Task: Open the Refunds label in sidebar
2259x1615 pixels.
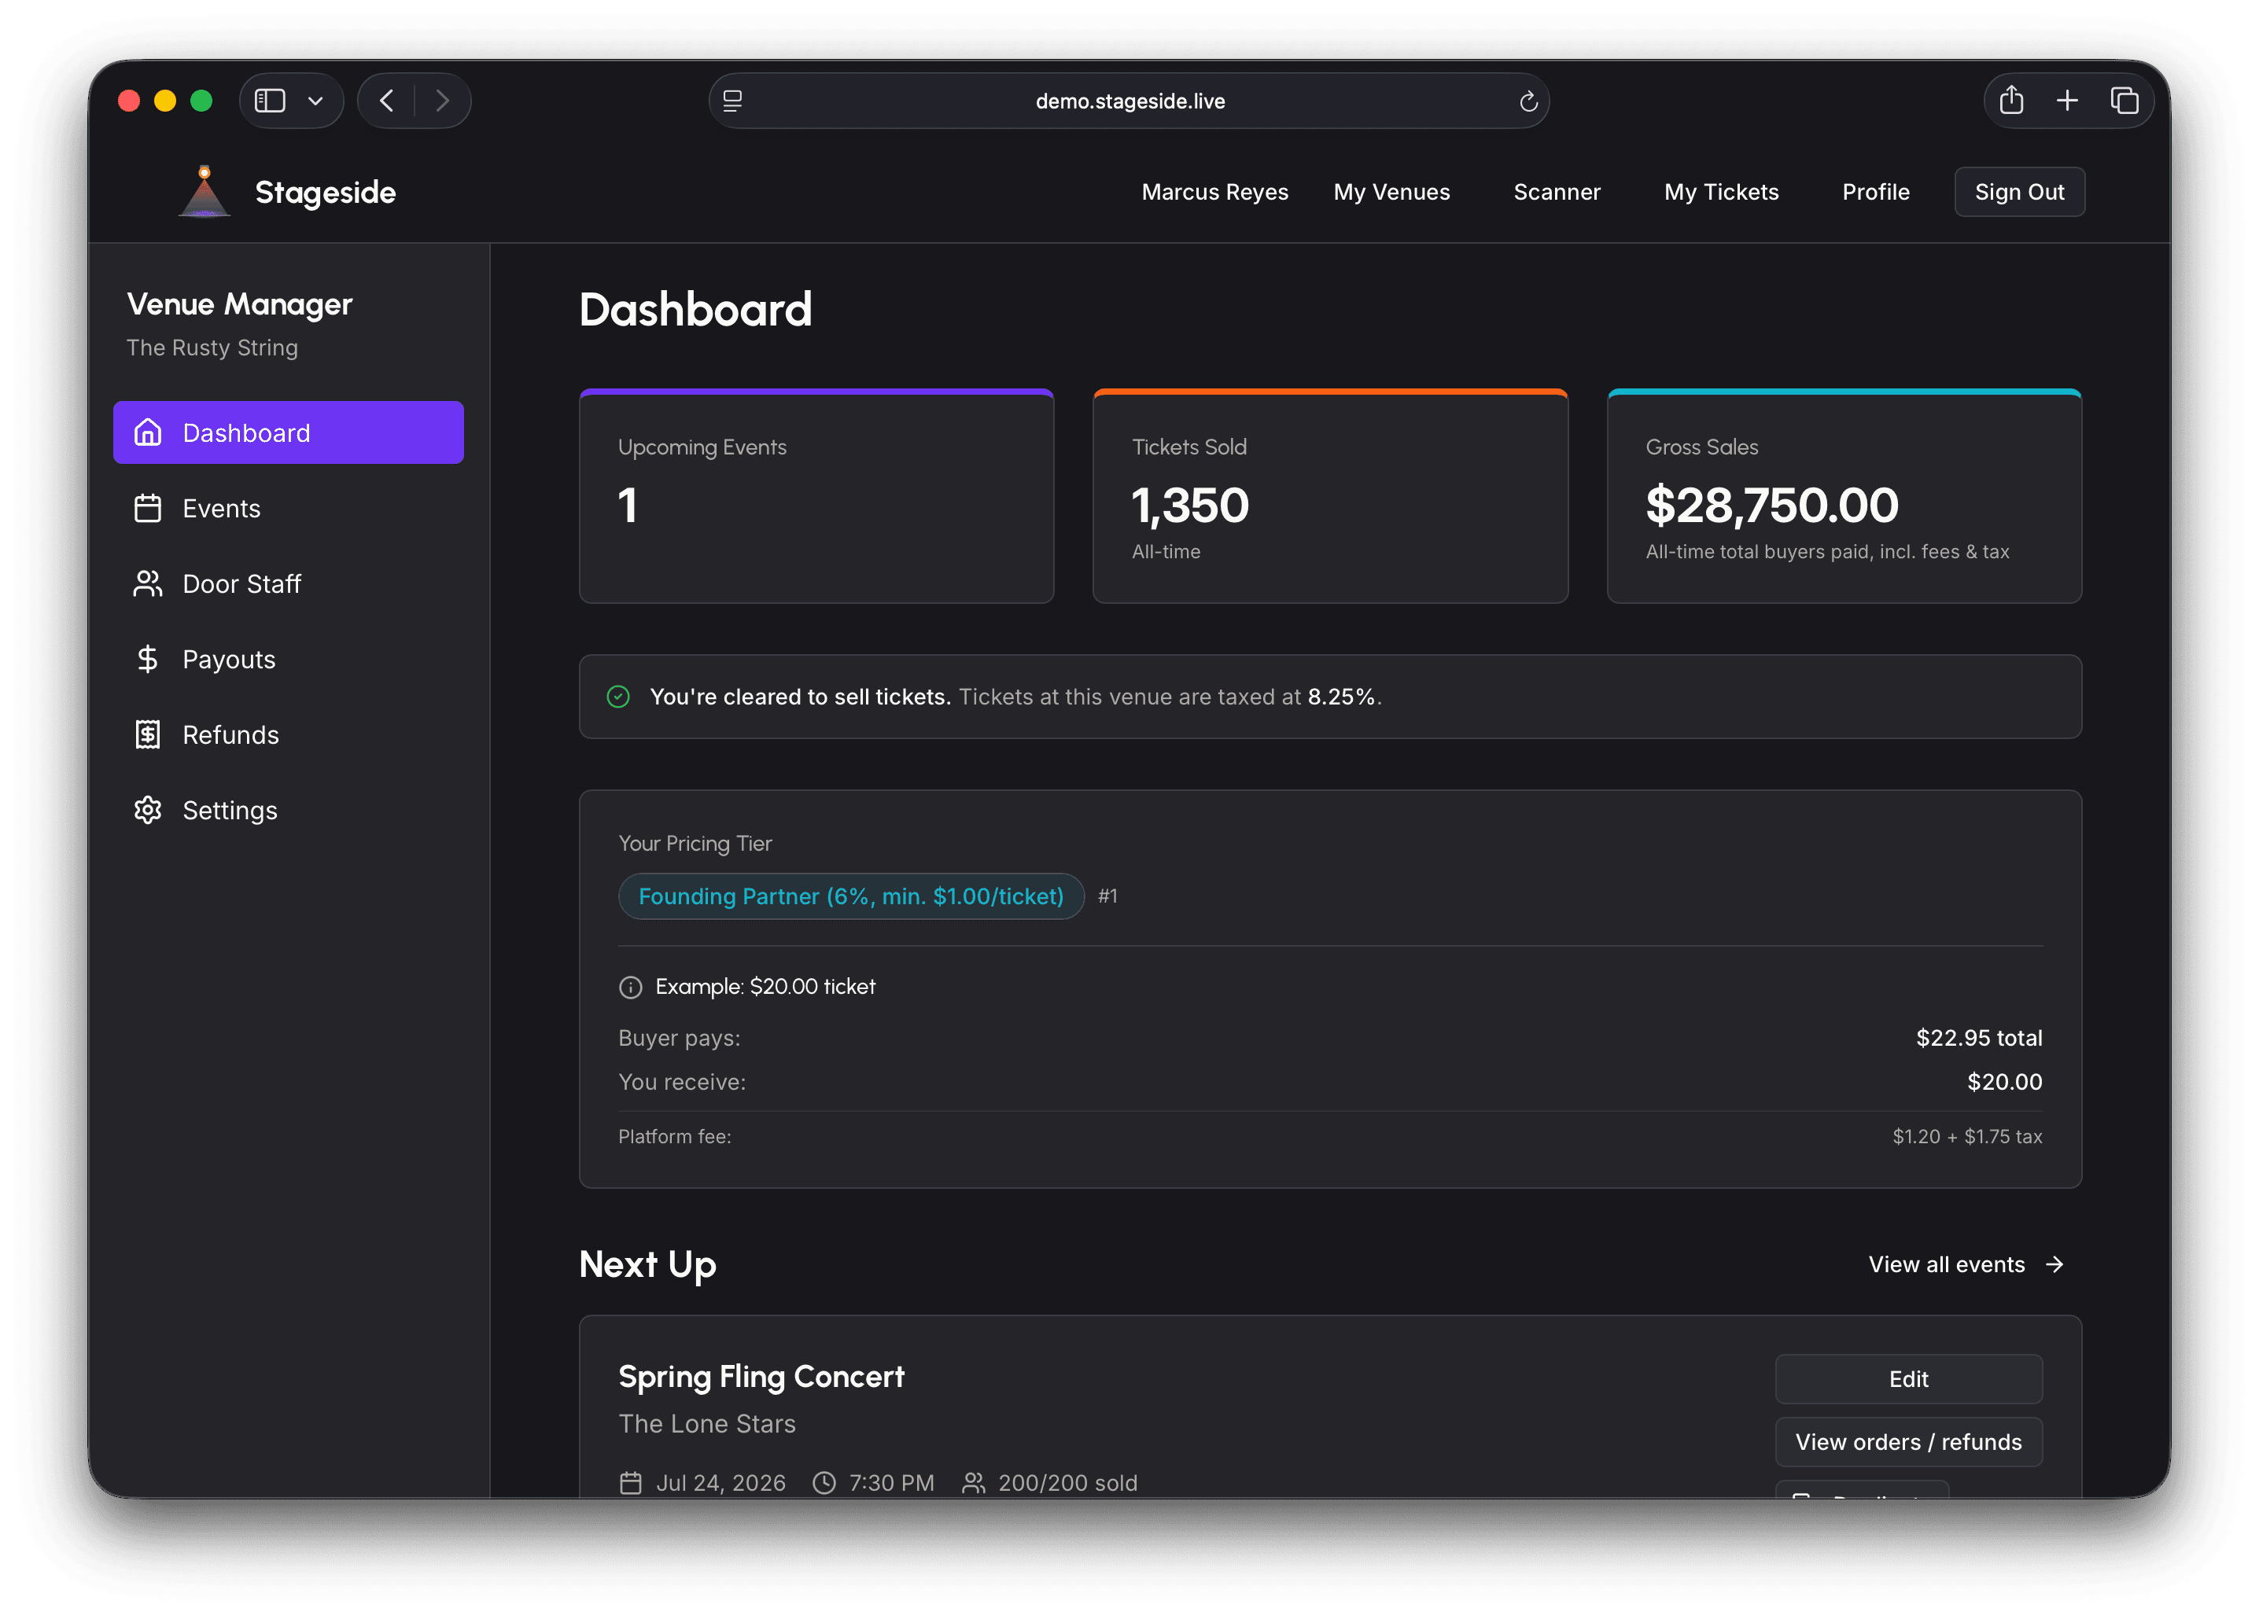Action: [x=230, y=735]
